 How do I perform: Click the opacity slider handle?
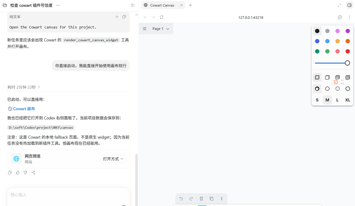point(347,63)
